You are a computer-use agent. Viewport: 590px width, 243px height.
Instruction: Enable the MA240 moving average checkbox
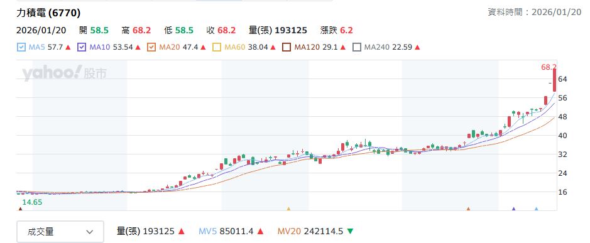[x=357, y=47]
